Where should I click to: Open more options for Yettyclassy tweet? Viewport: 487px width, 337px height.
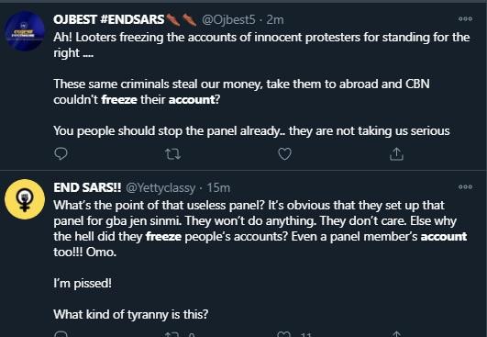pos(465,186)
